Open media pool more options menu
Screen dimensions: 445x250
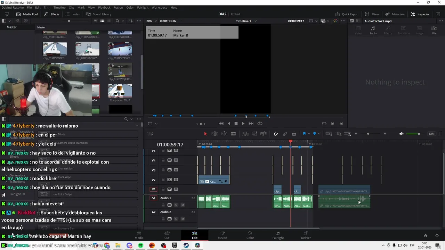pyautogui.click(x=138, y=21)
